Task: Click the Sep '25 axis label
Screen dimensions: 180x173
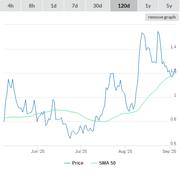Action: pos(169,151)
